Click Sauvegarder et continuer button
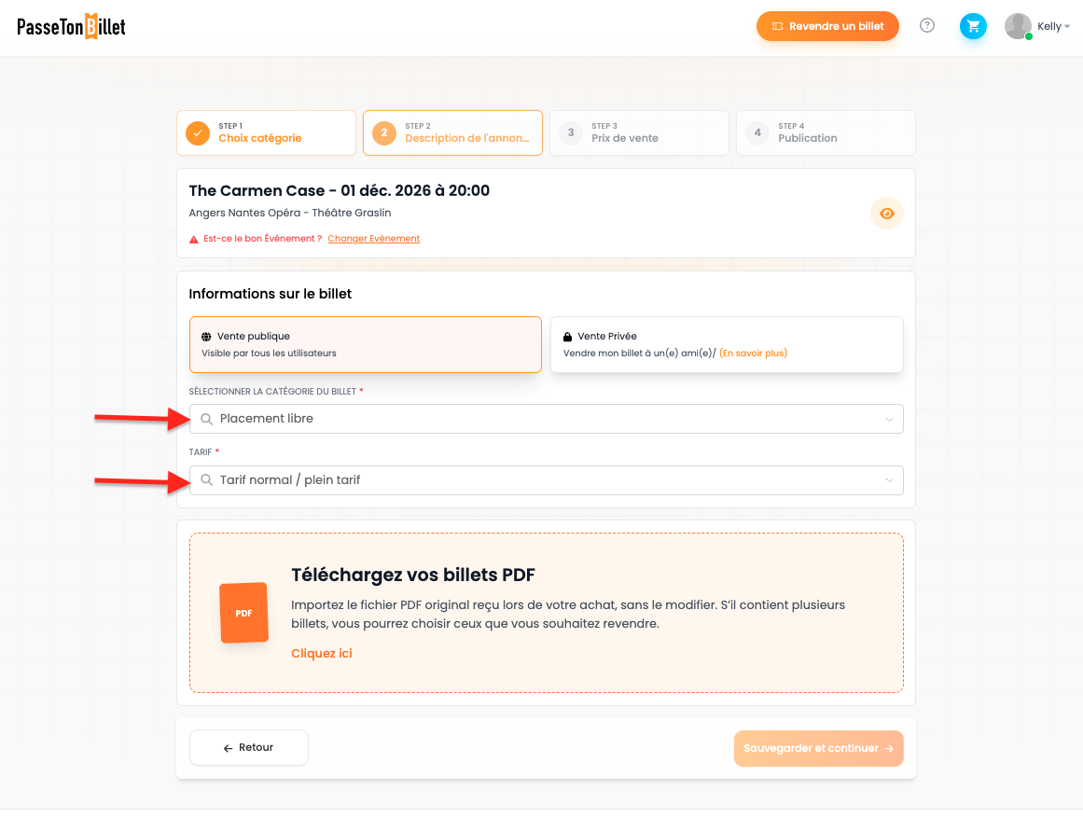Viewport: 1083px width, 832px height. pos(818,748)
